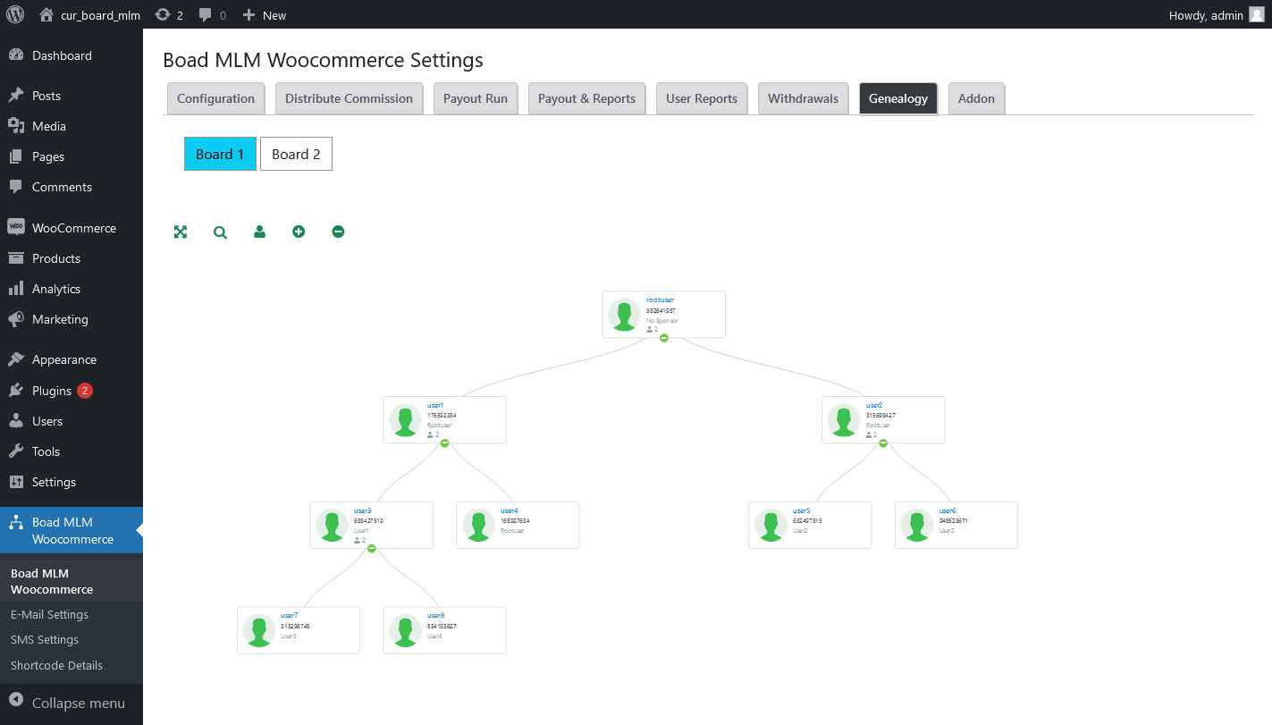This screenshot has height=725, width=1272.
Task: Zoom in on the tree using the plus icon
Action: 299,231
